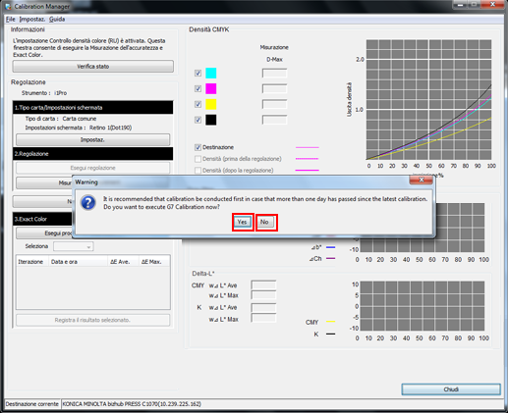
Task: Click the K w⊿L* Max field
Action: (263, 318)
